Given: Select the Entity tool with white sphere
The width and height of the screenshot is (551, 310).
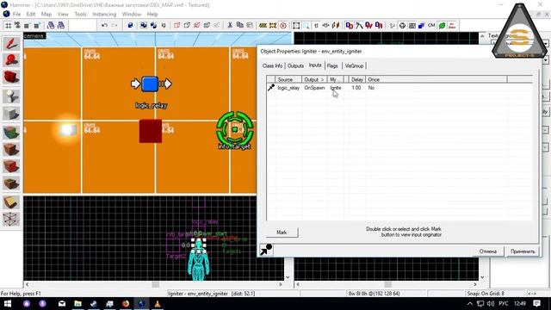Looking at the screenshot, I should point(11,96).
